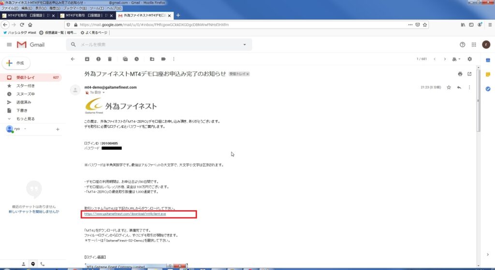The height and width of the screenshot is (270, 495).
Task: Open the Bookmarks (ブックマーク) menu
Action: pyautogui.click(x=75, y=8)
